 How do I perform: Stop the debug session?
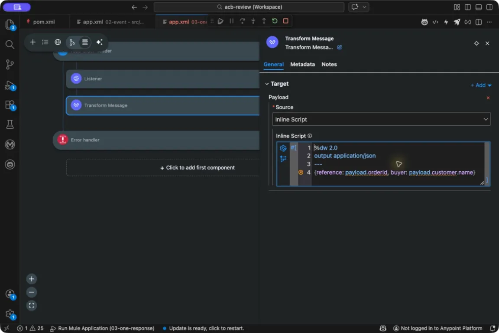[285, 21]
